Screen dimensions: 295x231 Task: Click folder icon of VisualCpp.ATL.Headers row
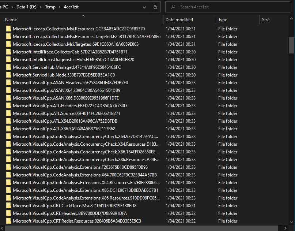point(8,105)
